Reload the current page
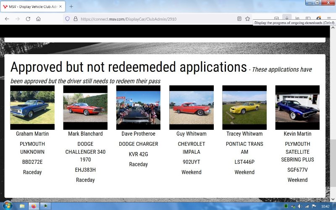 [x=28, y=19]
